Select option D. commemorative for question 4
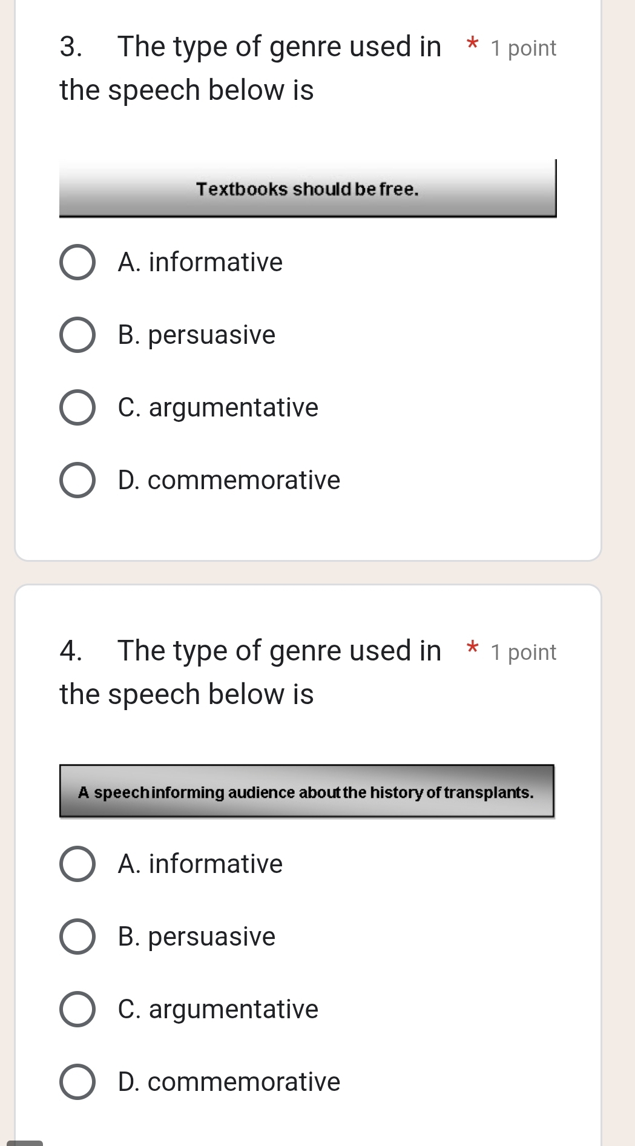The width and height of the screenshot is (635, 1146). [77, 1082]
